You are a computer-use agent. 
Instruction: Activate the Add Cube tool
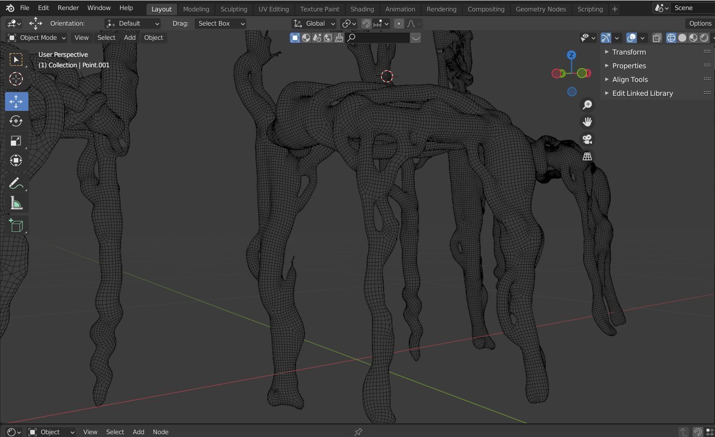coord(16,225)
